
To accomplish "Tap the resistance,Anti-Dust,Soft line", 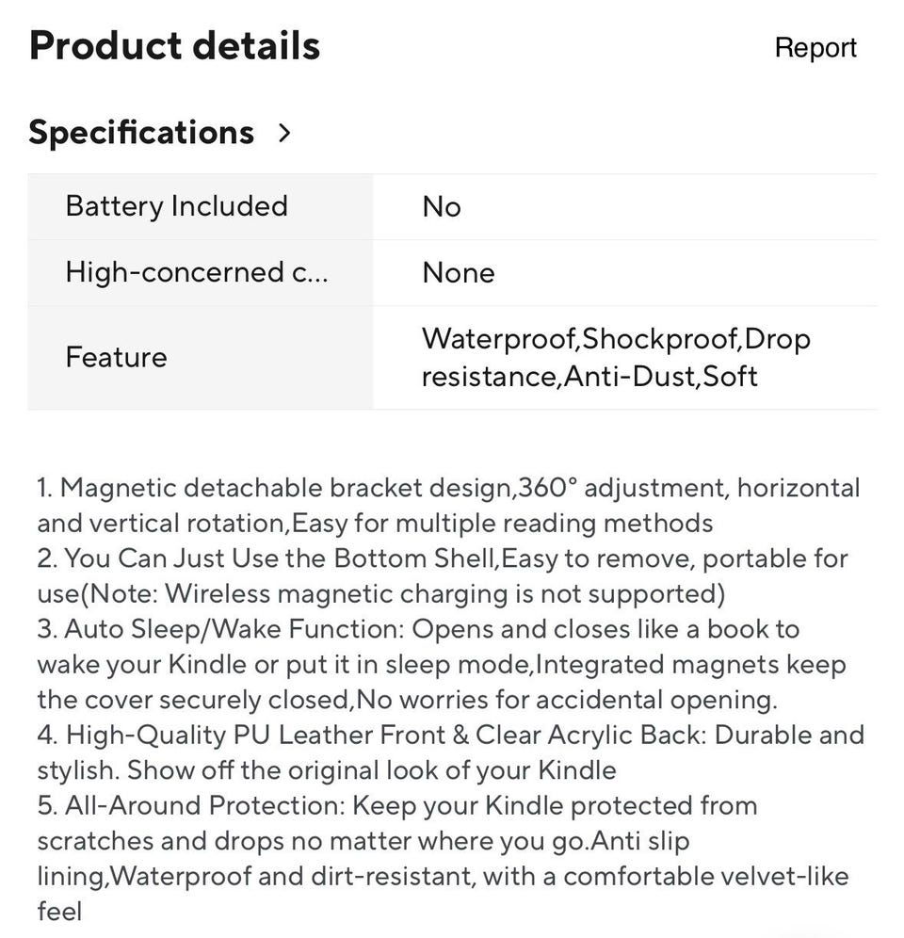I will [589, 377].
